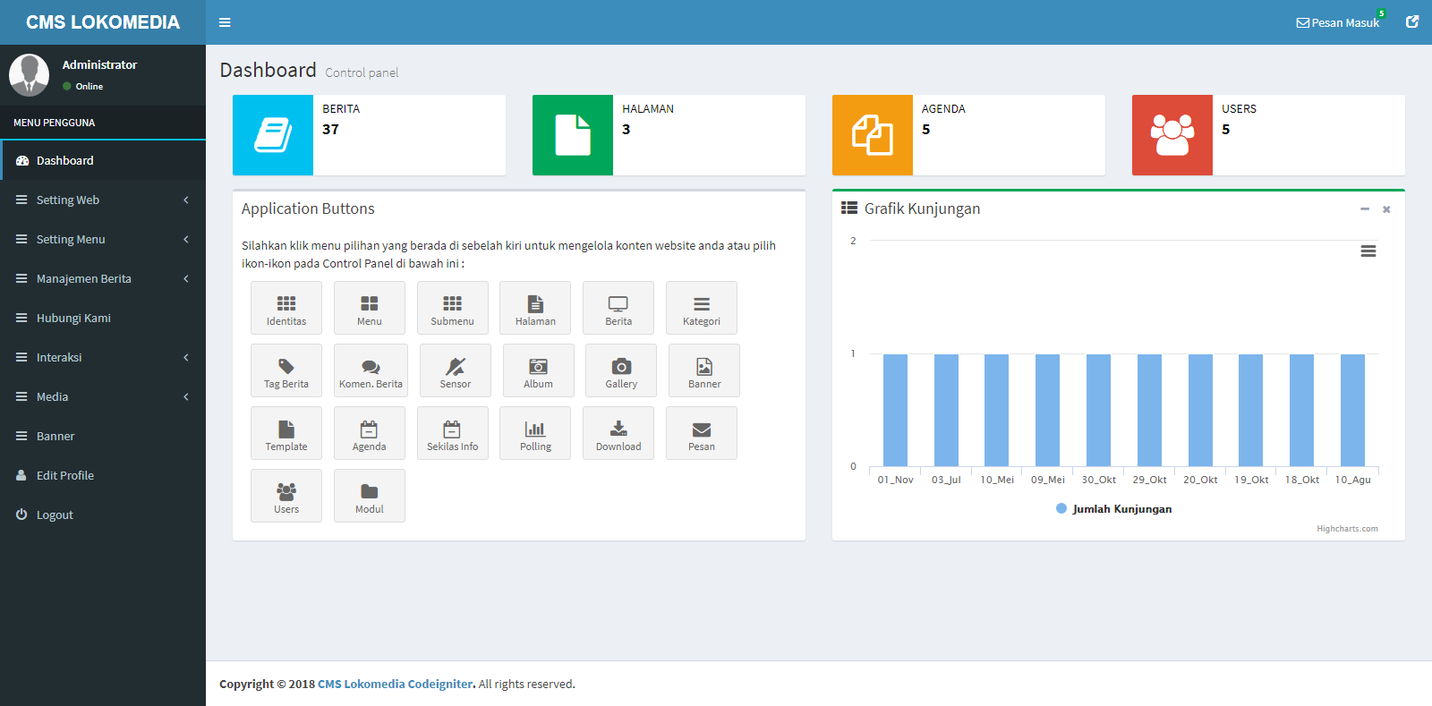The height and width of the screenshot is (706, 1432).
Task: Toggle Jumlah Kunjungan legend series
Action: tap(1114, 508)
